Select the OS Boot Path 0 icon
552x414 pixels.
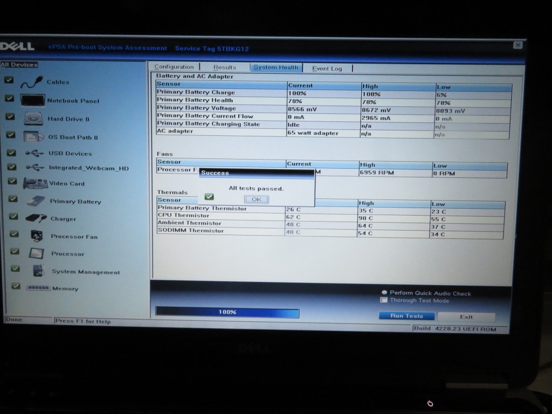coord(33,136)
